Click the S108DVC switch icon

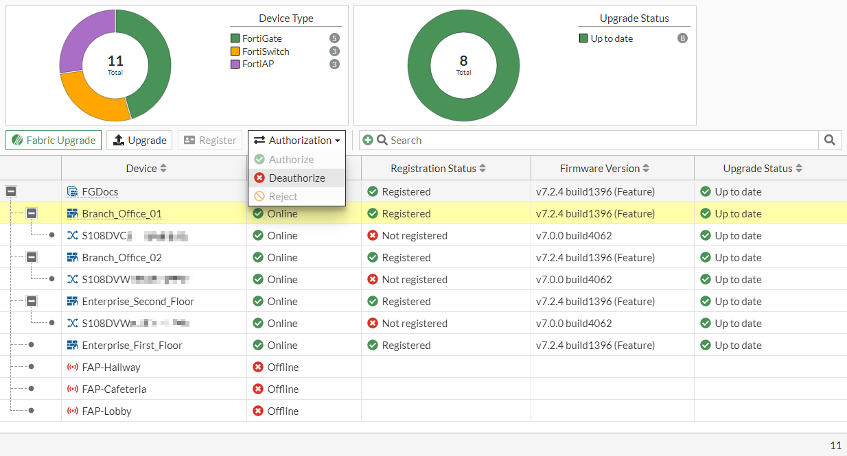click(x=73, y=236)
